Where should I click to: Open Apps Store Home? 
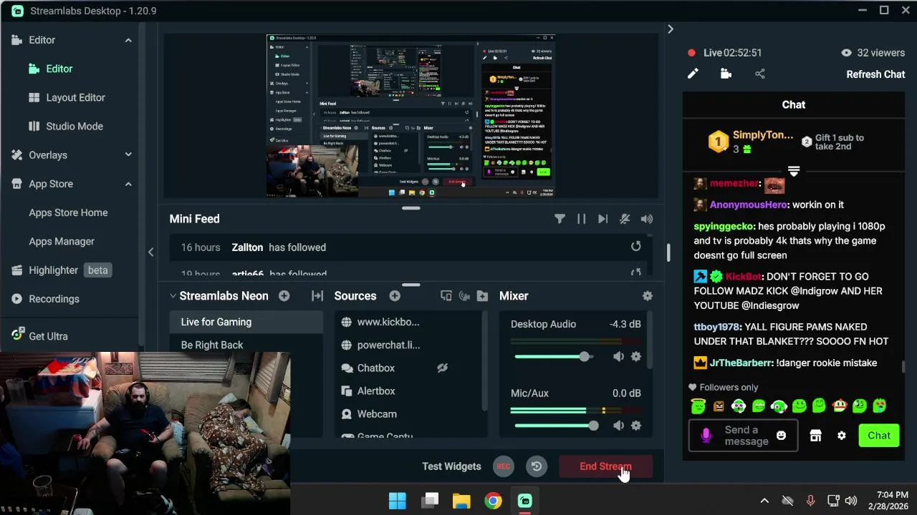tap(68, 212)
